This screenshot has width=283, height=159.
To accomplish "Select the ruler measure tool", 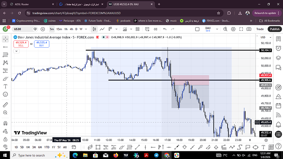I will [x=5, y=105].
